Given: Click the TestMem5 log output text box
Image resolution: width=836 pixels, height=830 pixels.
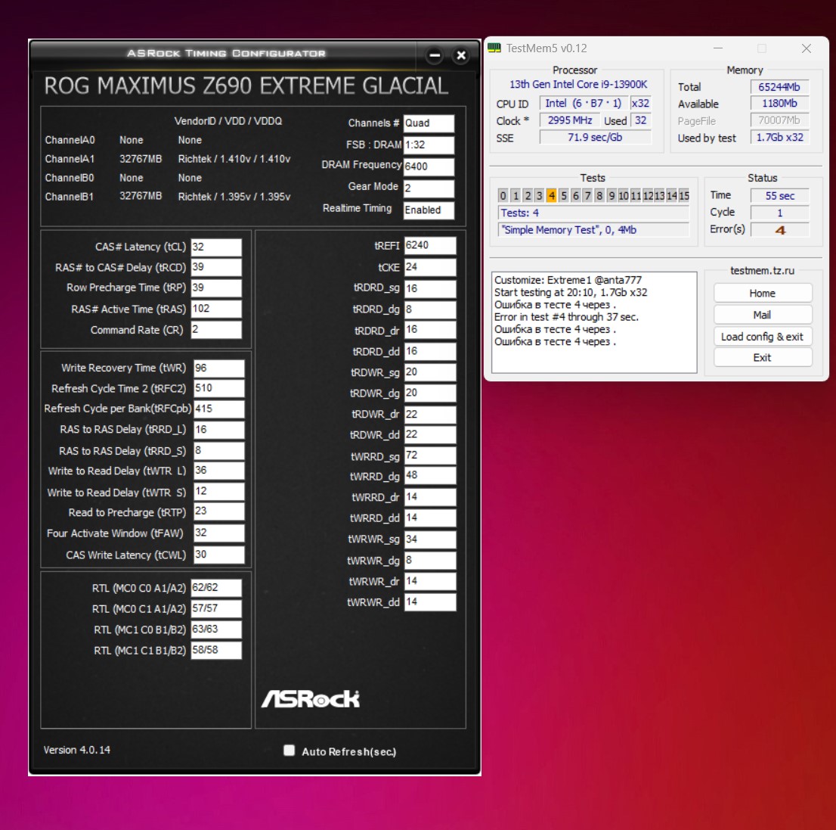Looking at the screenshot, I should [x=594, y=322].
